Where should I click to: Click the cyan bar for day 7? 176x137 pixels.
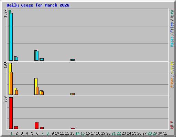tap(42, 59)
